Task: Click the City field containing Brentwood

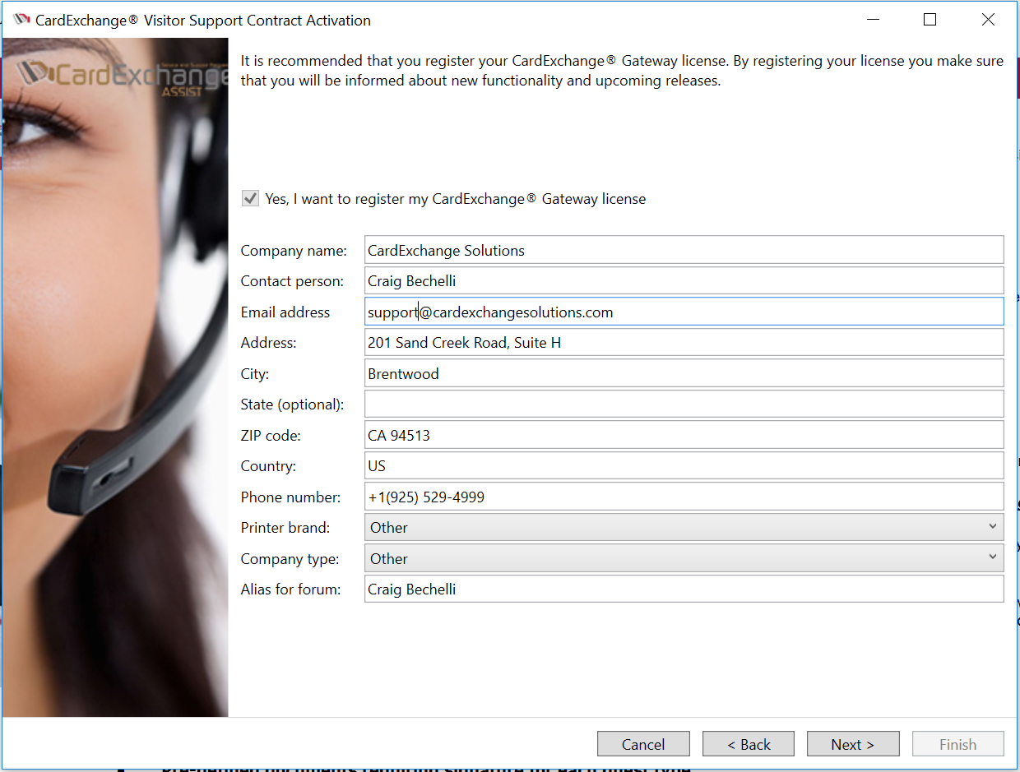Action: pos(684,373)
